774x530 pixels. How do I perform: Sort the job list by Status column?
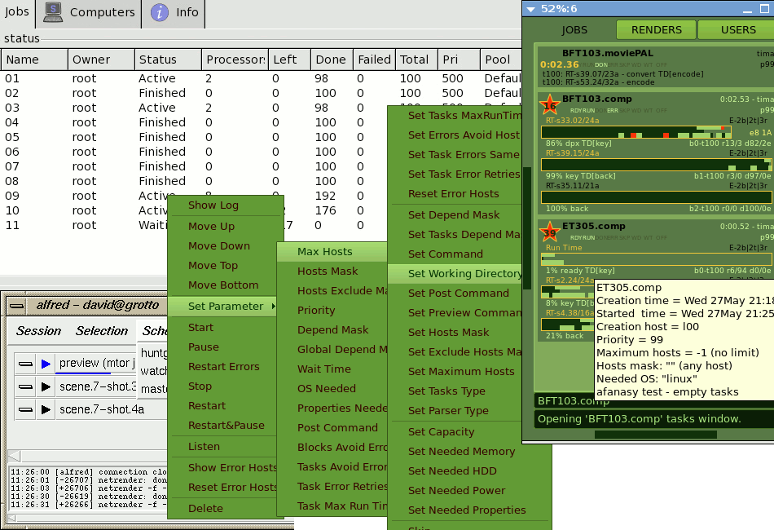point(167,60)
